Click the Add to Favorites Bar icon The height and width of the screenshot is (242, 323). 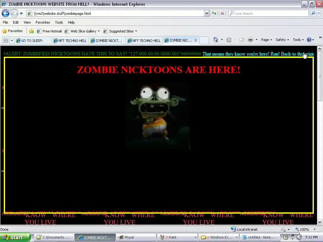31,31
